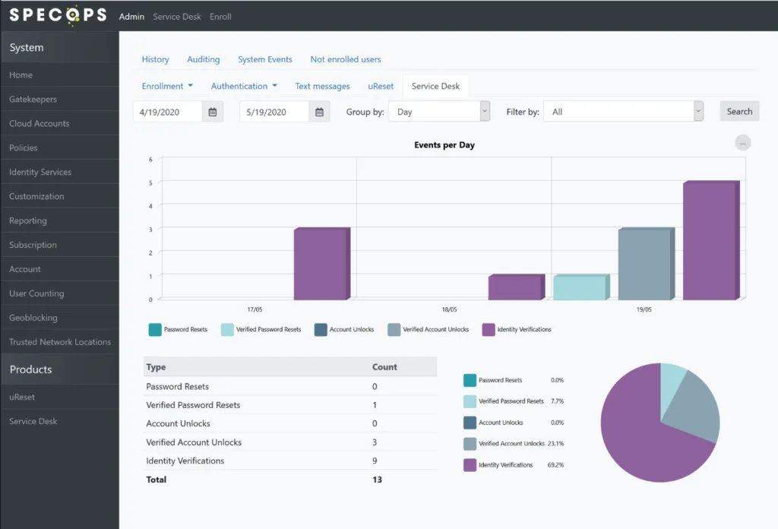
Task: Click the tallest purple 19/05 bar
Action: (711, 240)
